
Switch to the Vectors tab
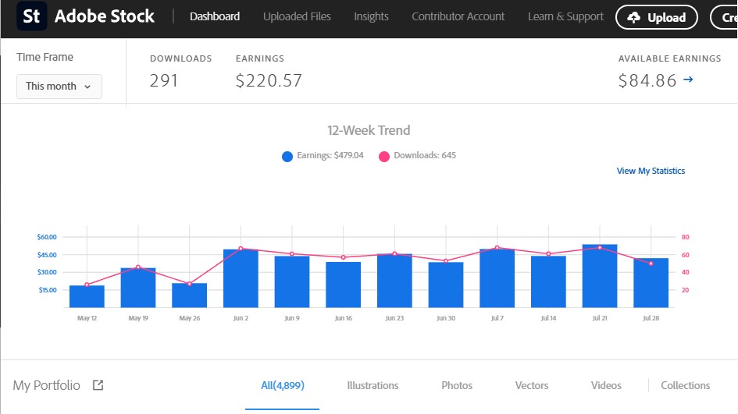[x=532, y=385]
